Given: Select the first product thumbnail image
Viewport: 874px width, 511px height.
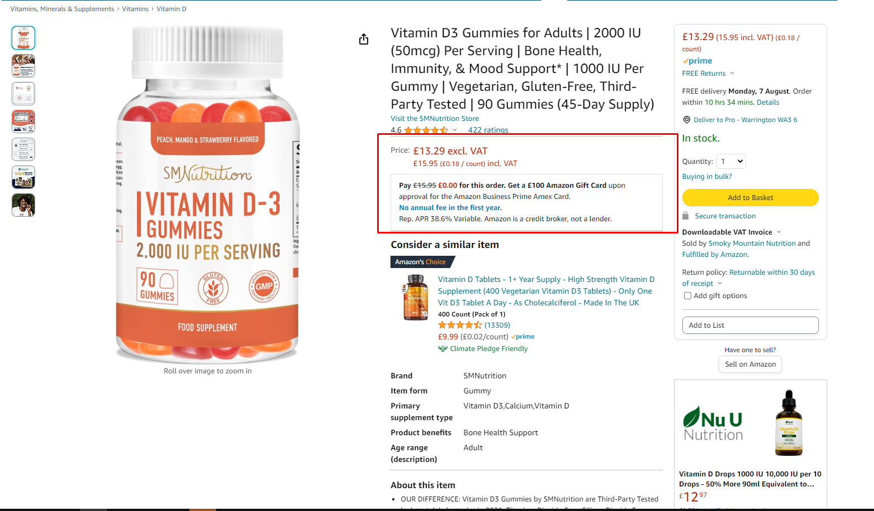Looking at the screenshot, I should (x=23, y=38).
